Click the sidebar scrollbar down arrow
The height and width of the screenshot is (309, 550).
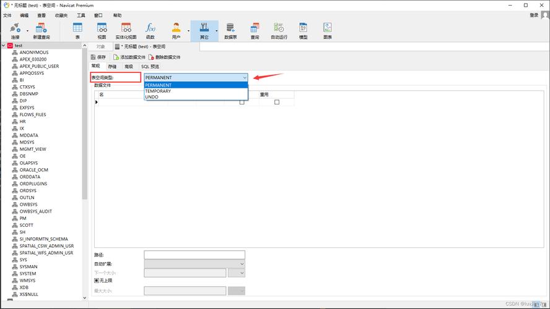[x=84, y=297]
